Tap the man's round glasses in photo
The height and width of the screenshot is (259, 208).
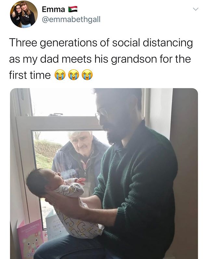[x=101, y=113]
